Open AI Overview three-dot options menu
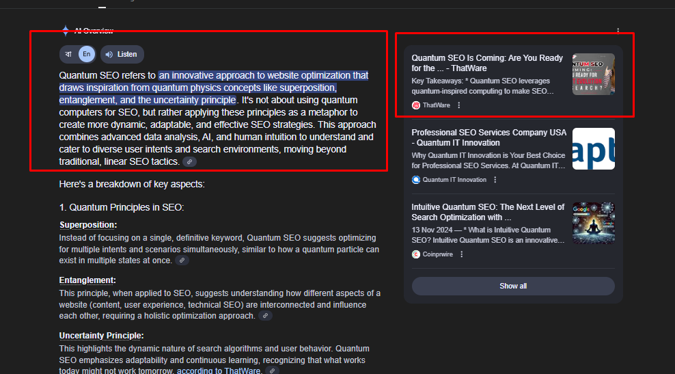Viewport: 675px width, 374px height. (618, 31)
